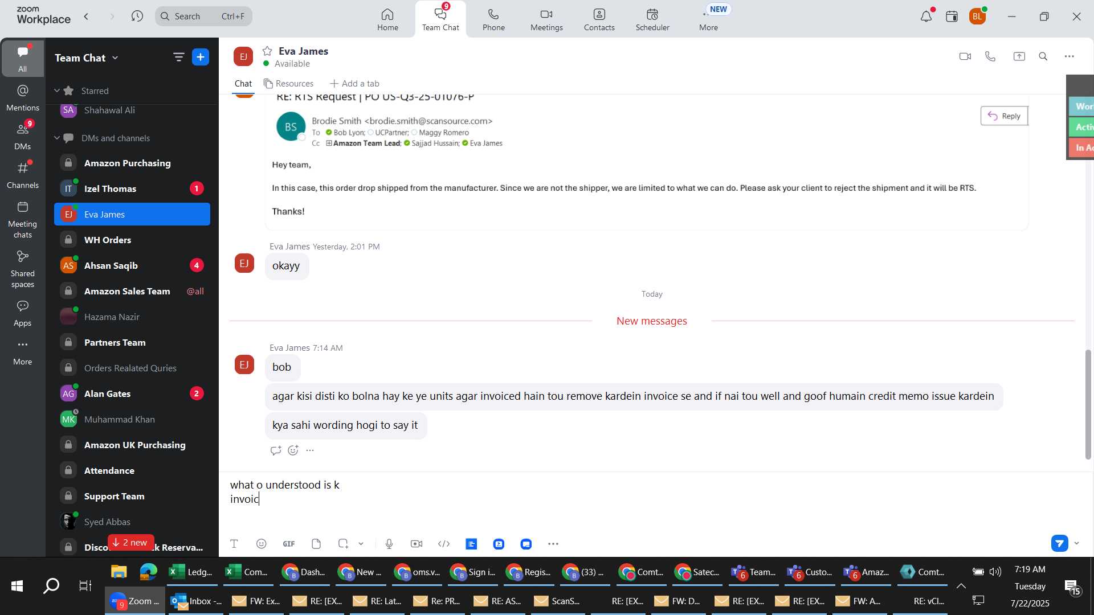Open the Meetings tab
This screenshot has height=615, width=1094.
click(x=546, y=19)
